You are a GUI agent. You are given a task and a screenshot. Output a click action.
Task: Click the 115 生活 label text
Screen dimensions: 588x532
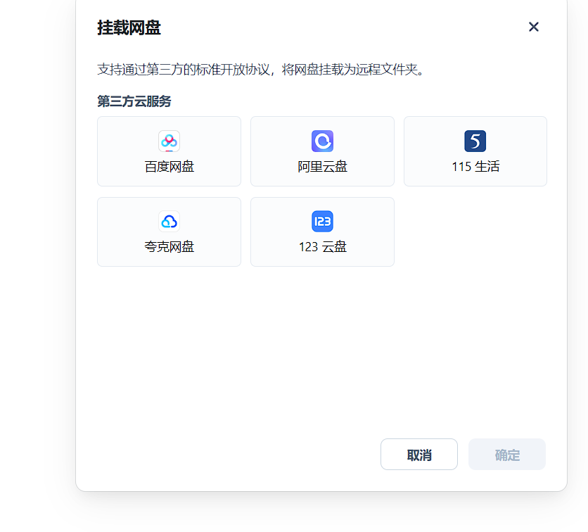coord(475,167)
